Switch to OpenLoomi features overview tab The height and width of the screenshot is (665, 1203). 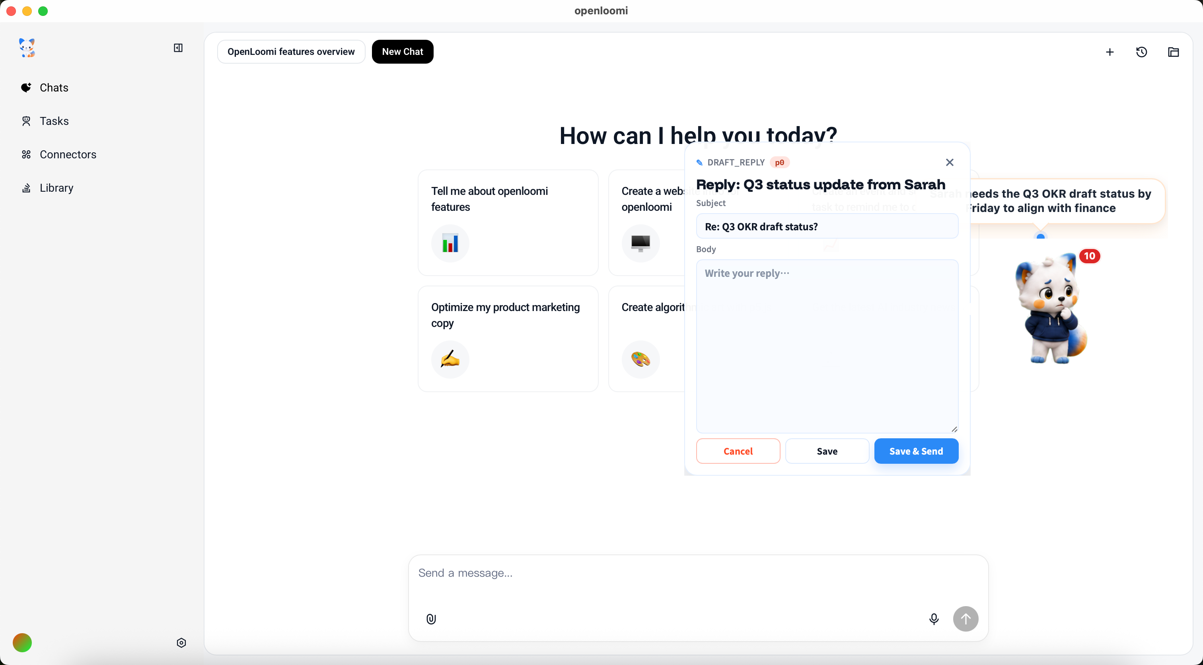click(291, 51)
